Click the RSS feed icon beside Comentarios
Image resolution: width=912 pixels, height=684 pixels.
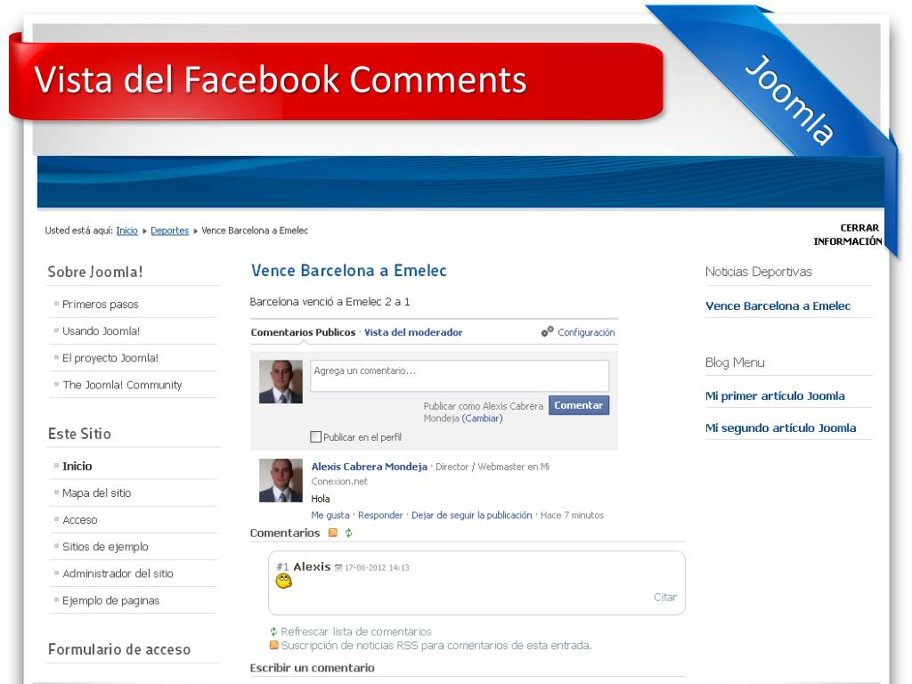point(333,533)
